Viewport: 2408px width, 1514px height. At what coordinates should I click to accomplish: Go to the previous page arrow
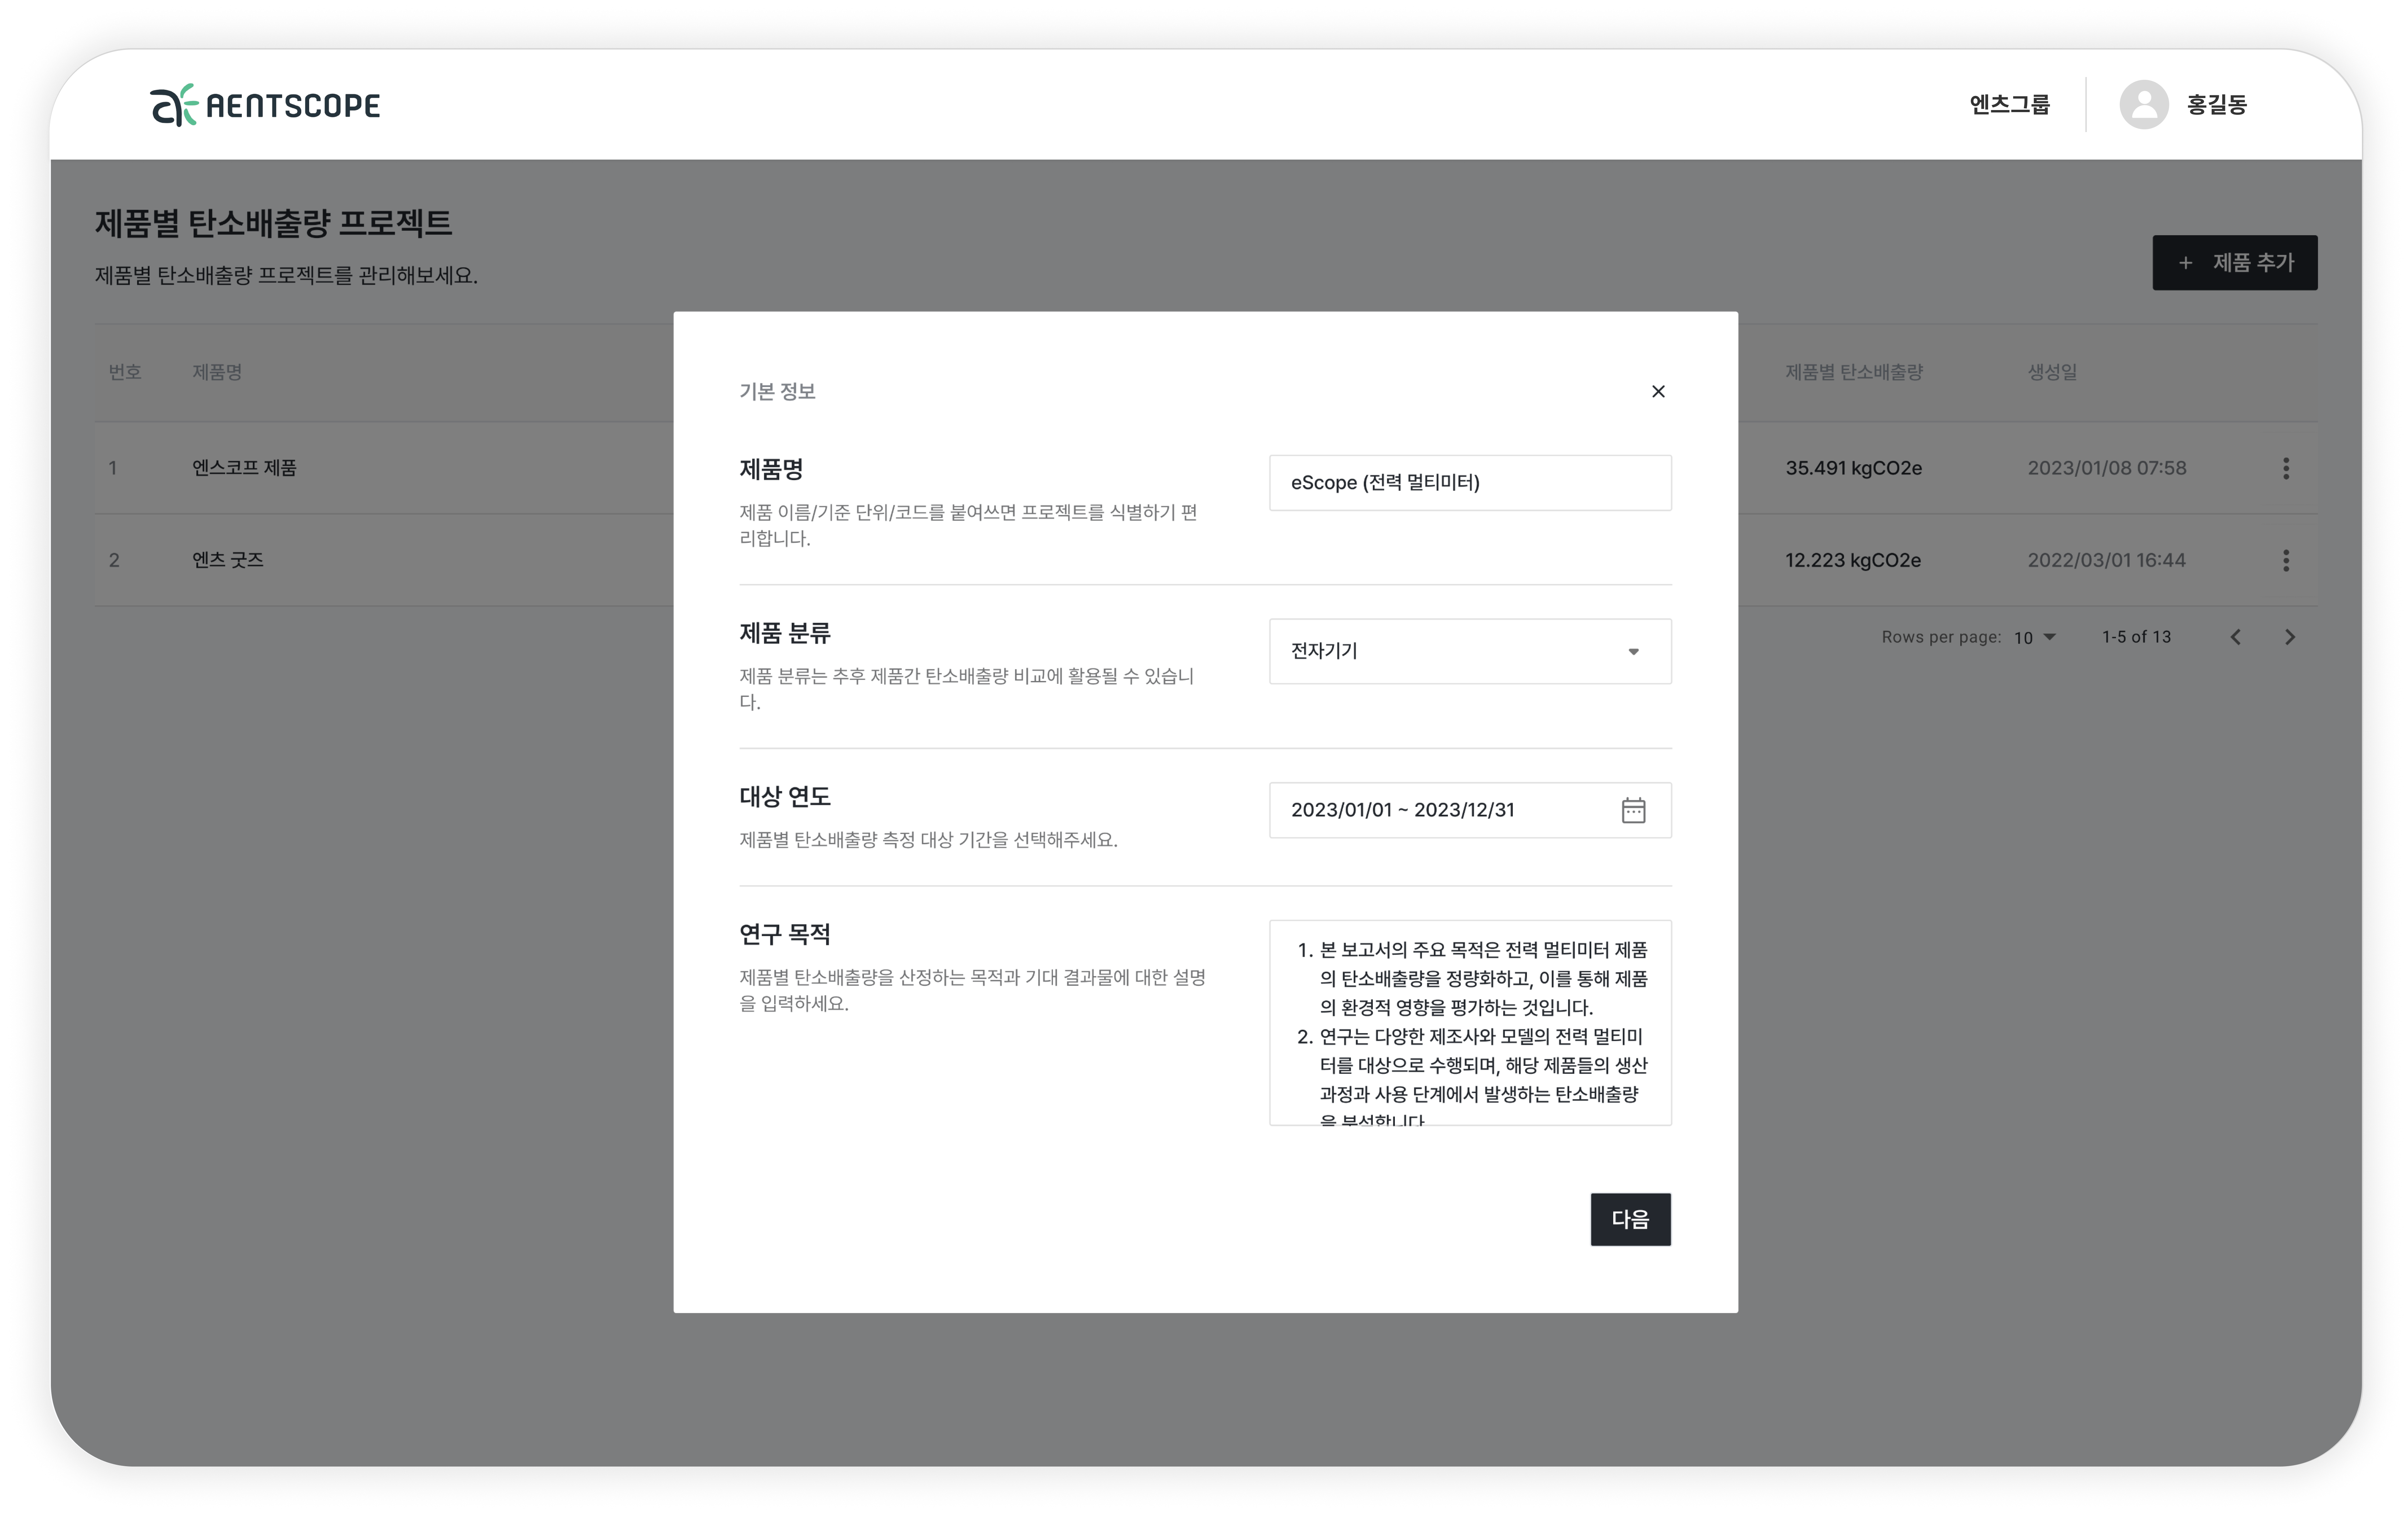click(2235, 637)
